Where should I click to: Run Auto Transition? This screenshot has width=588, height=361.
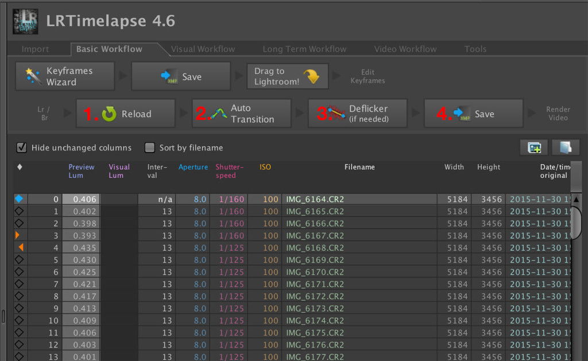click(x=242, y=113)
